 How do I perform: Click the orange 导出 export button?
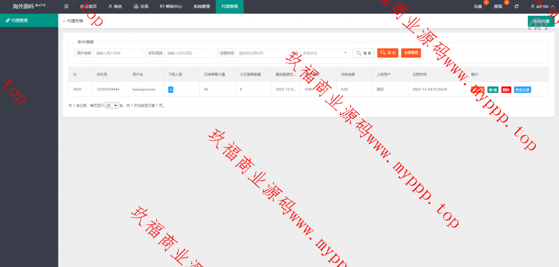pos(388,53)
